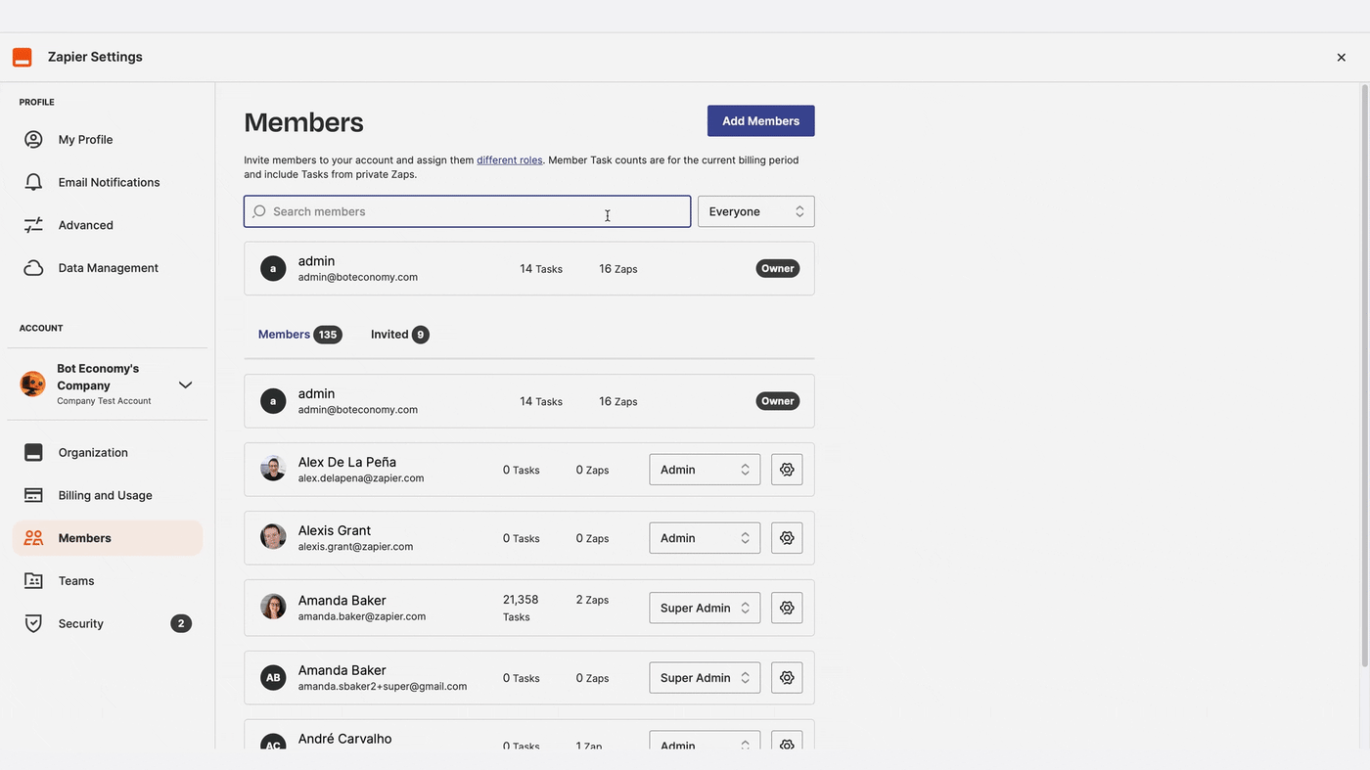This screenshot has width=1370, height=770.
Task: Switch to the Invited tab
Action: pos(399,335)
